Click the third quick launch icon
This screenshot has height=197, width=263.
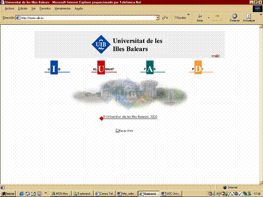[x=34, y=194]
